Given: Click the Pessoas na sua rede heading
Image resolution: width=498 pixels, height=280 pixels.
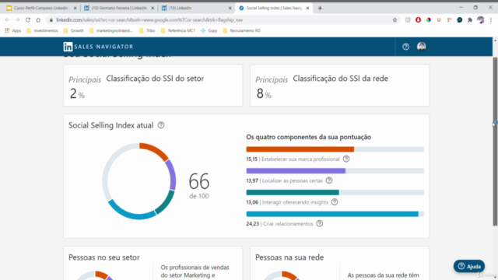Looking at the screenshot, I should (x=289, y=257).
